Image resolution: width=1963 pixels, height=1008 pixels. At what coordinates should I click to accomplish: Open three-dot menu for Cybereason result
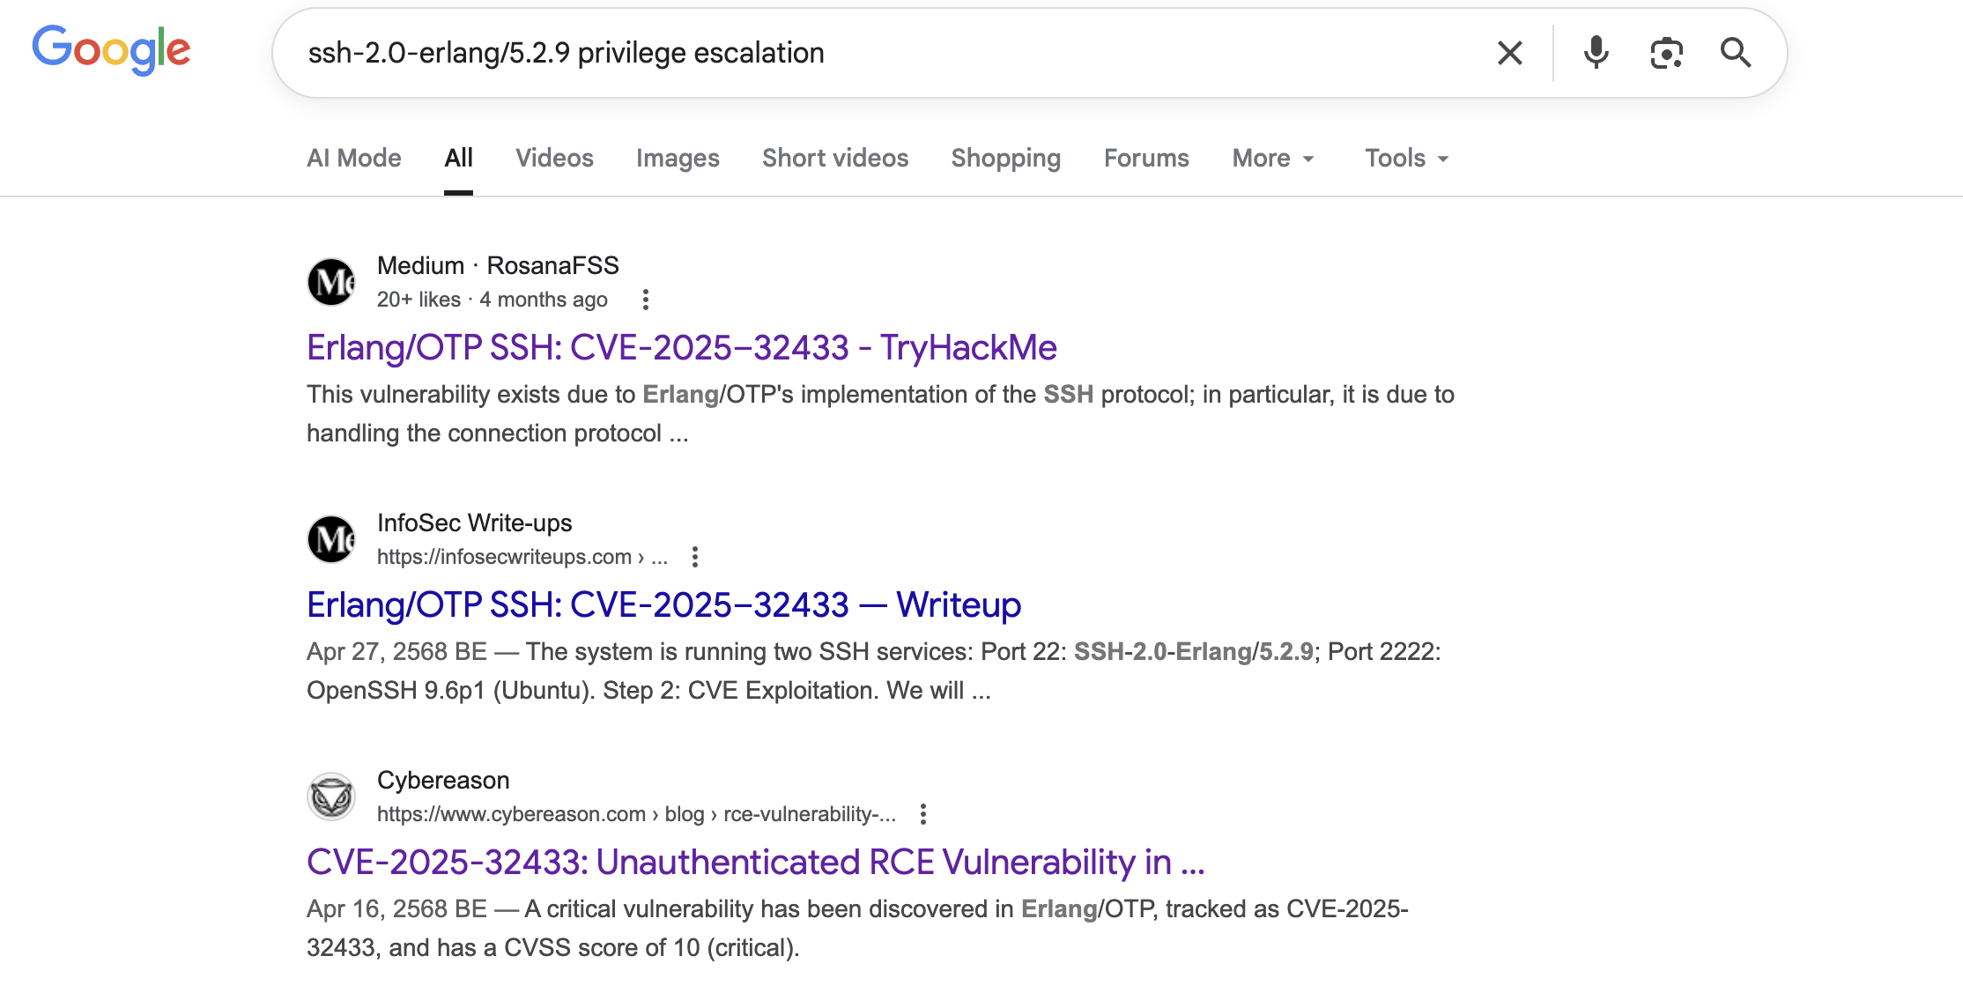point(922,814)
